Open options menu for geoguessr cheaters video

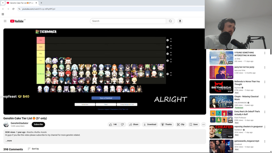(x=265, y=127)
